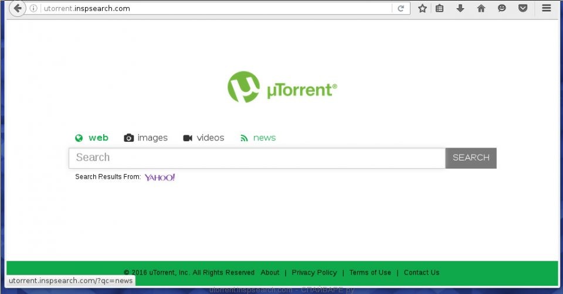The height and width of the screenshot is (294, 563).
Task: Switch to videos search tab
Action: pyautogui.click(x=204, y=138)
